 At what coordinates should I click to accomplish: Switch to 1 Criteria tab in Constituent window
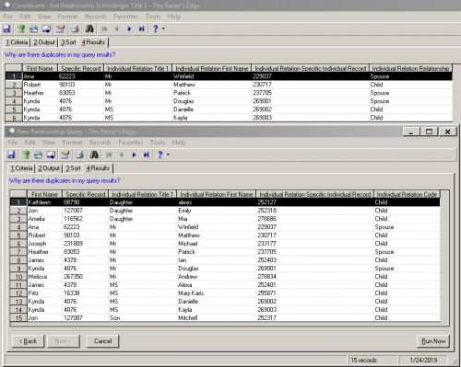click(x=17, y=42)
